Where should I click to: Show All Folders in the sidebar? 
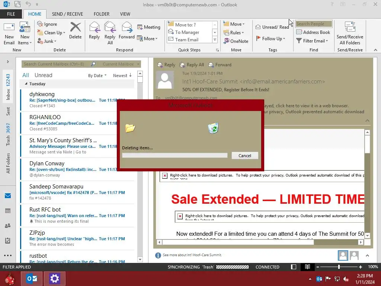(8, 163)
